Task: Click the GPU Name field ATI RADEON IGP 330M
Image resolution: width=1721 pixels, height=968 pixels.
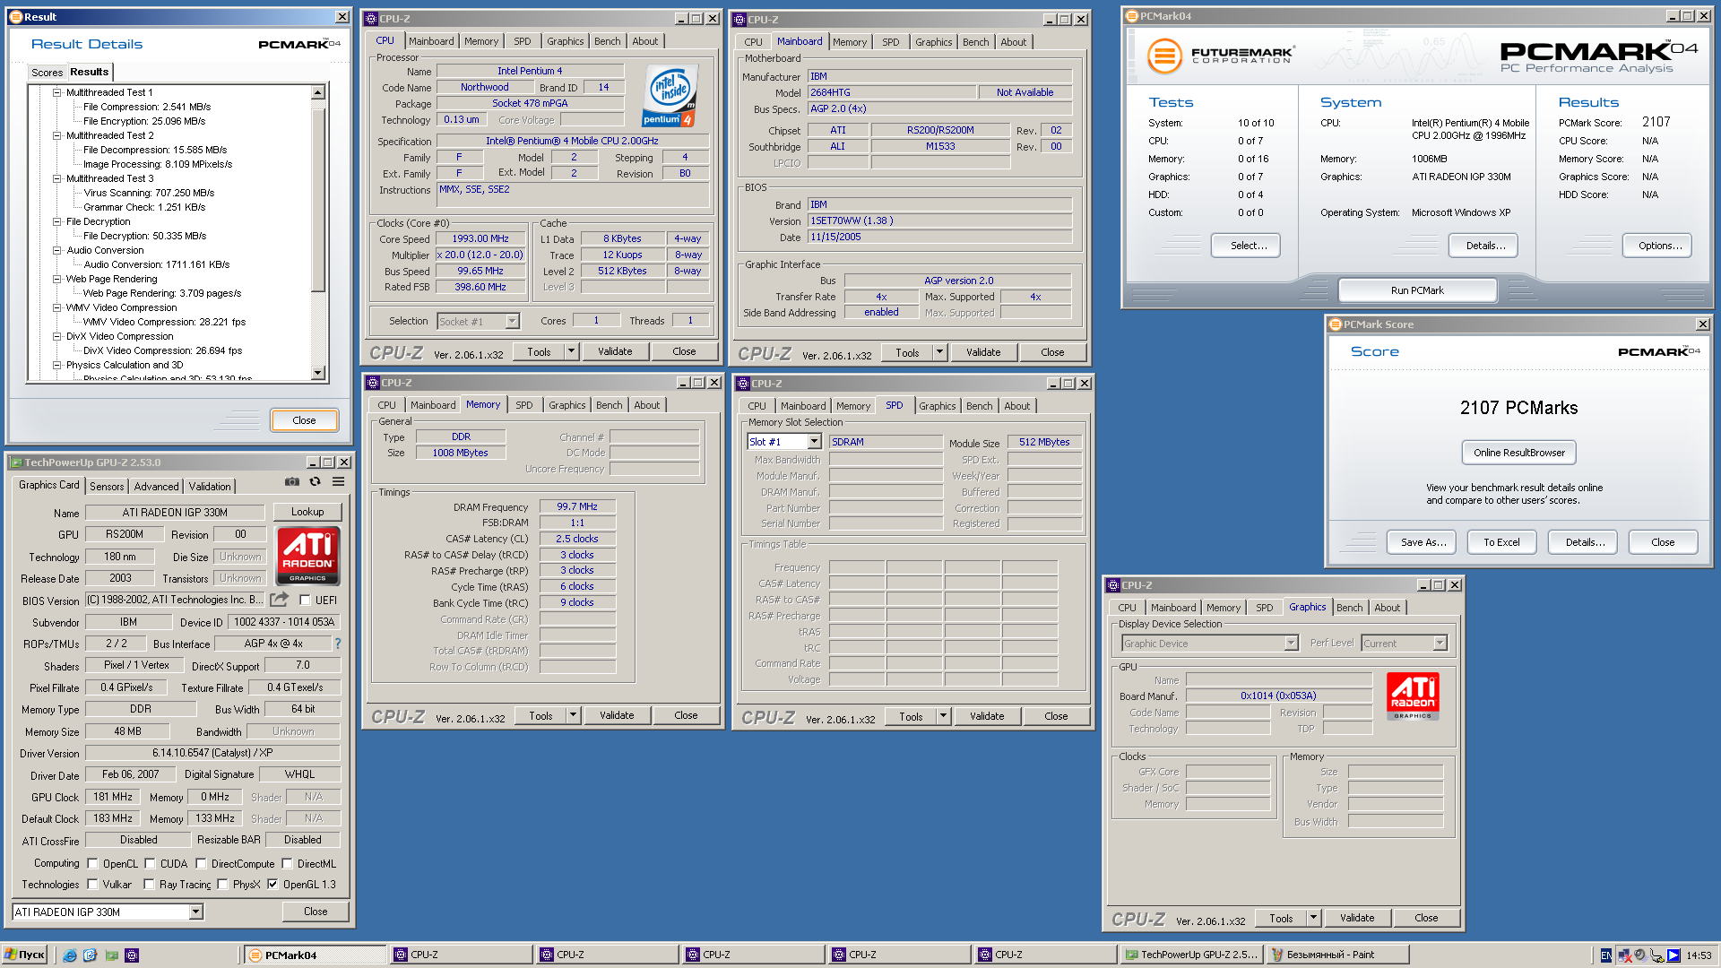Action: pos(175,513)
